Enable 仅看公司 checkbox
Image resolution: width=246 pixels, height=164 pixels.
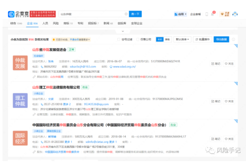[x=138, y=39]
